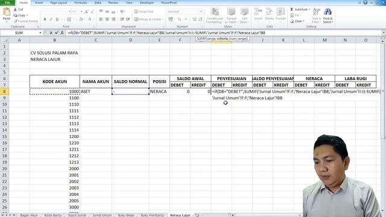Toggle bold formatting
The image size is (386, 217).
coord(45,19)
